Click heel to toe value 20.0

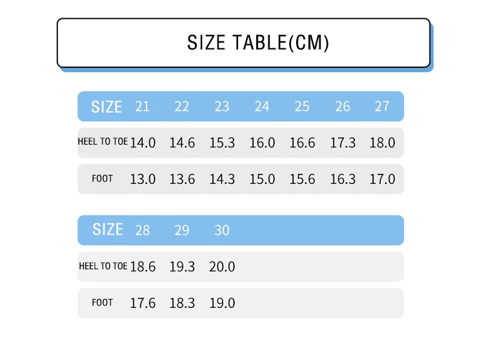coord(222,267)
